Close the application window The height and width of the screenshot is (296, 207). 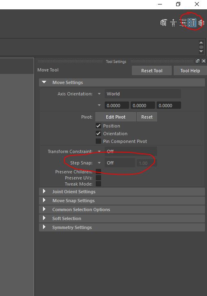196,4
